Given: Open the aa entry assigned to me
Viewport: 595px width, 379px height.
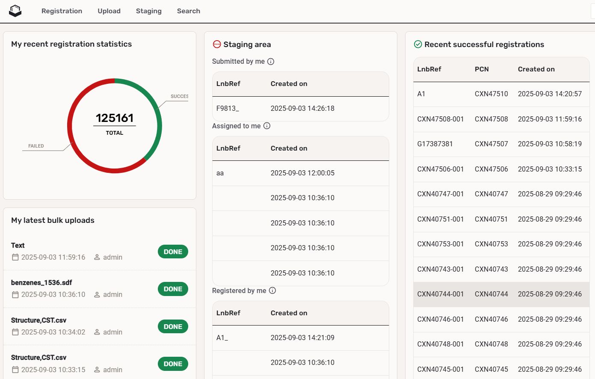Looking at the screenshot, I should (220, 173).
